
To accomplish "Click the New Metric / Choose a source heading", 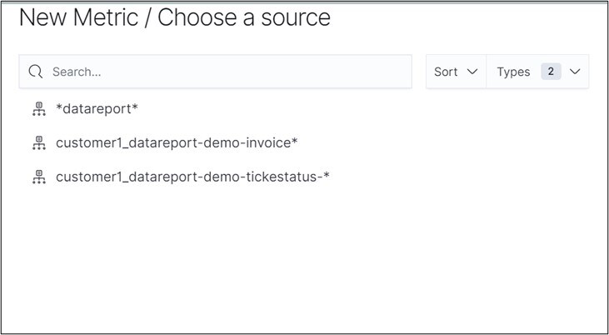I will coord(175,17).
